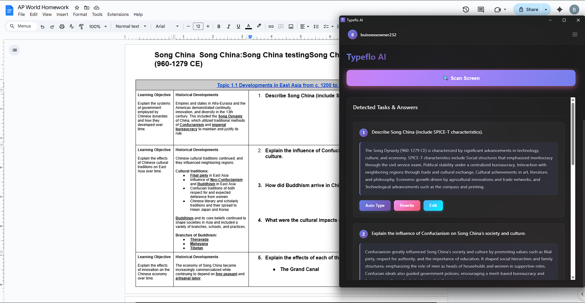Show the document outline icon
Viewport: 585px width, 303px height.
click(x=14, y=50)
